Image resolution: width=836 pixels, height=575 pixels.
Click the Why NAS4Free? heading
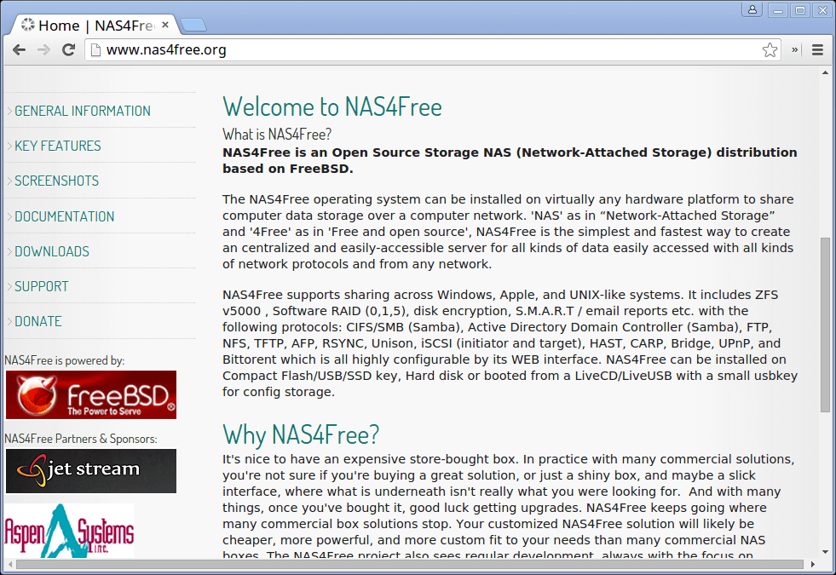pyautogui.click(x=301, y=434)
